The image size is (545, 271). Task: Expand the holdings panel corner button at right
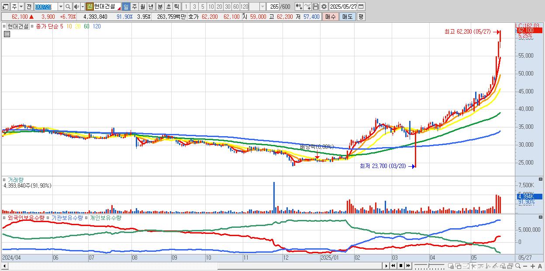(x=541, y=217)
